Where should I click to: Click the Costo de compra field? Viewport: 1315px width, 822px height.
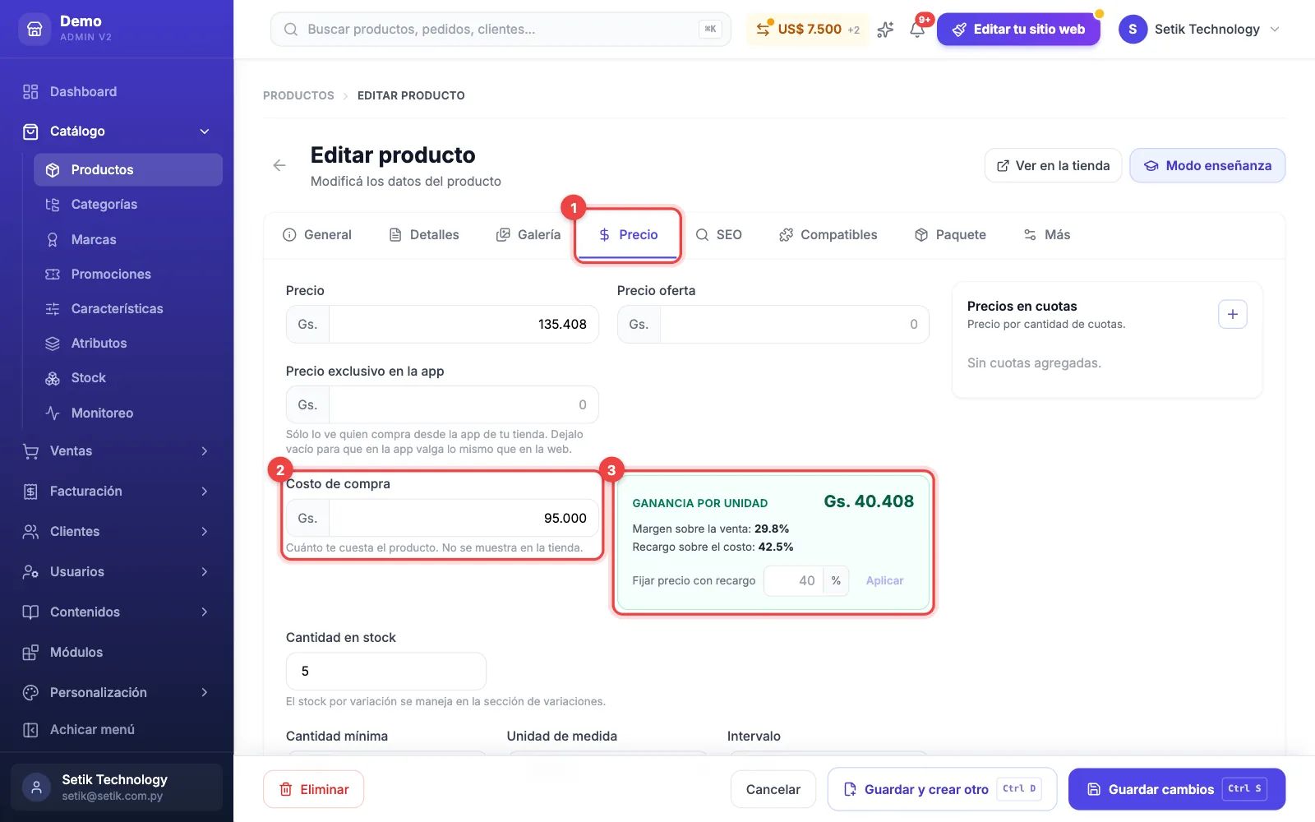(442, 518)
